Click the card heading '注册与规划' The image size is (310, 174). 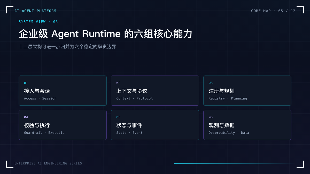[222, 91]
